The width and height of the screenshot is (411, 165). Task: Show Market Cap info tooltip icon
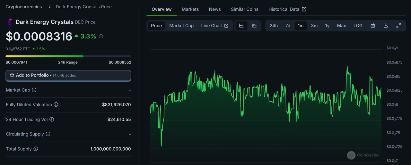(34, 90)
